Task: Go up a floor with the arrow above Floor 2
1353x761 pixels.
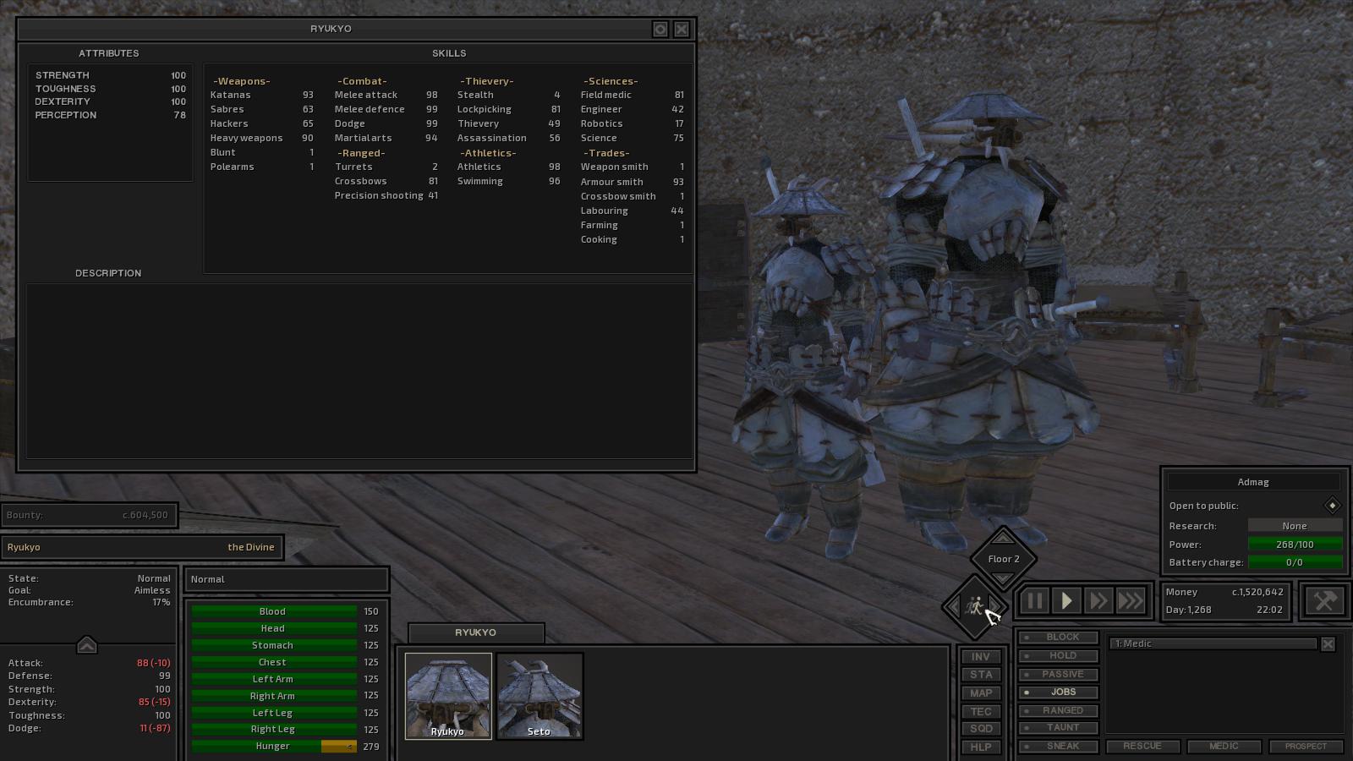Action: tap(1003, 536)
